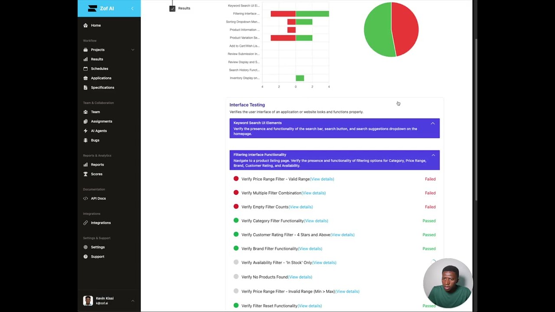The width and height of the screenshot is (555, 312).
Task: Click the page vertical scrollbar
Action: [476, 119]
